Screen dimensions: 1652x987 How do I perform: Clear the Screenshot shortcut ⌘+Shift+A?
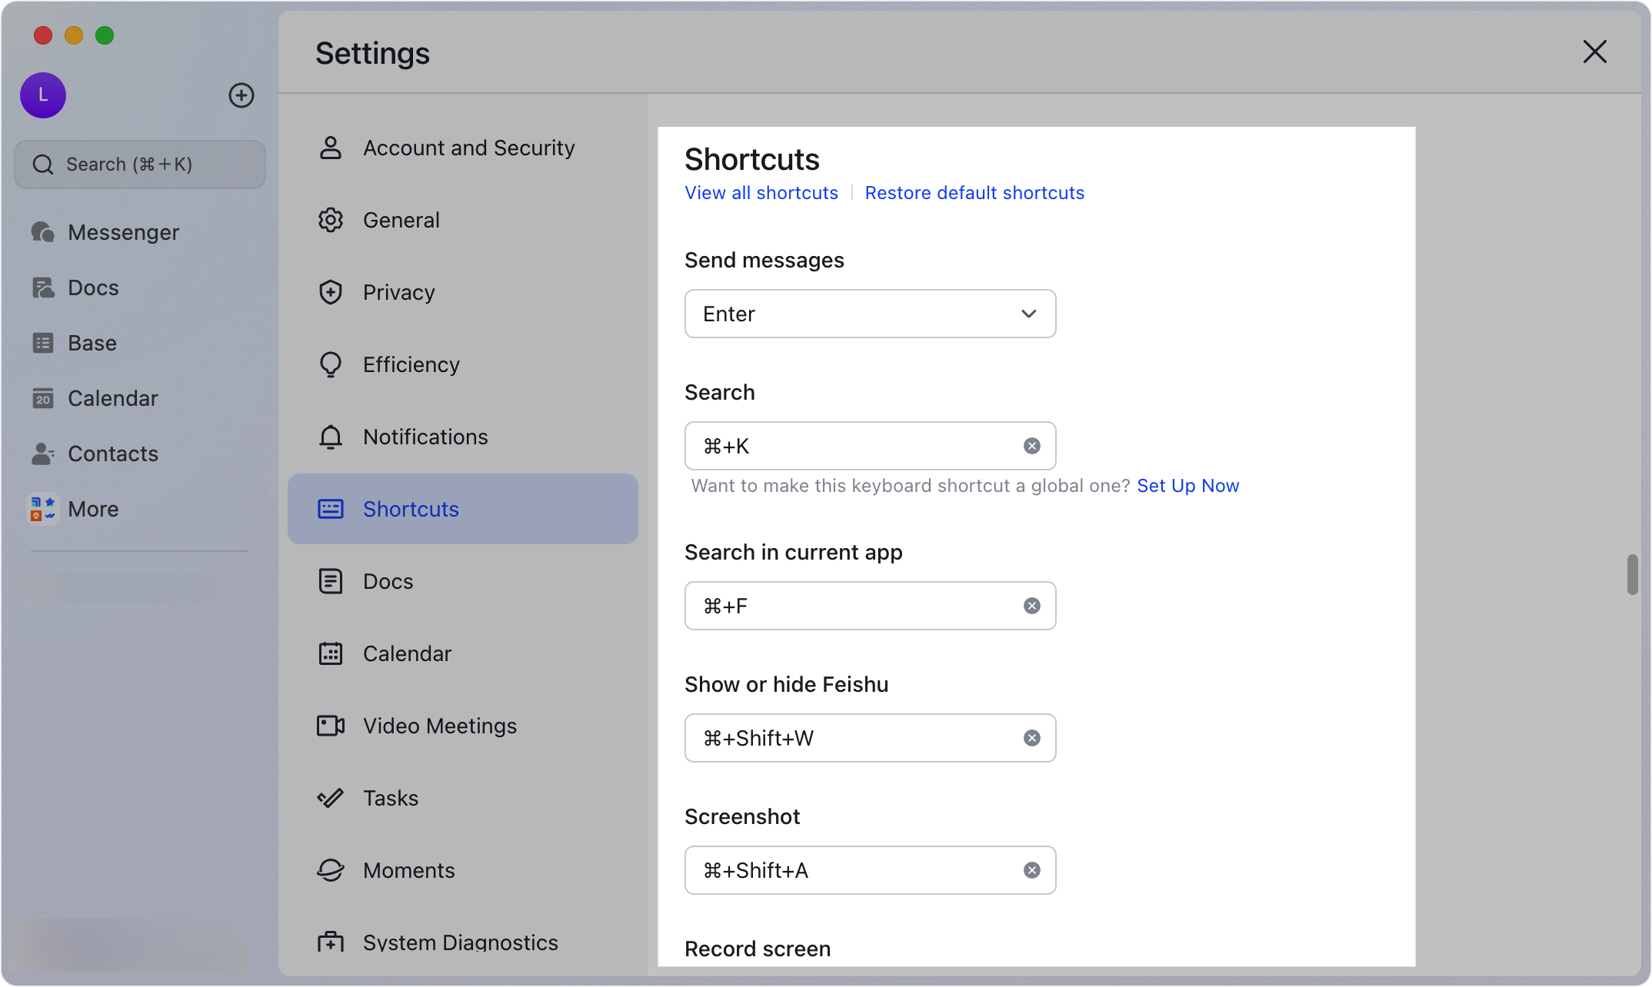[1031, 870]
